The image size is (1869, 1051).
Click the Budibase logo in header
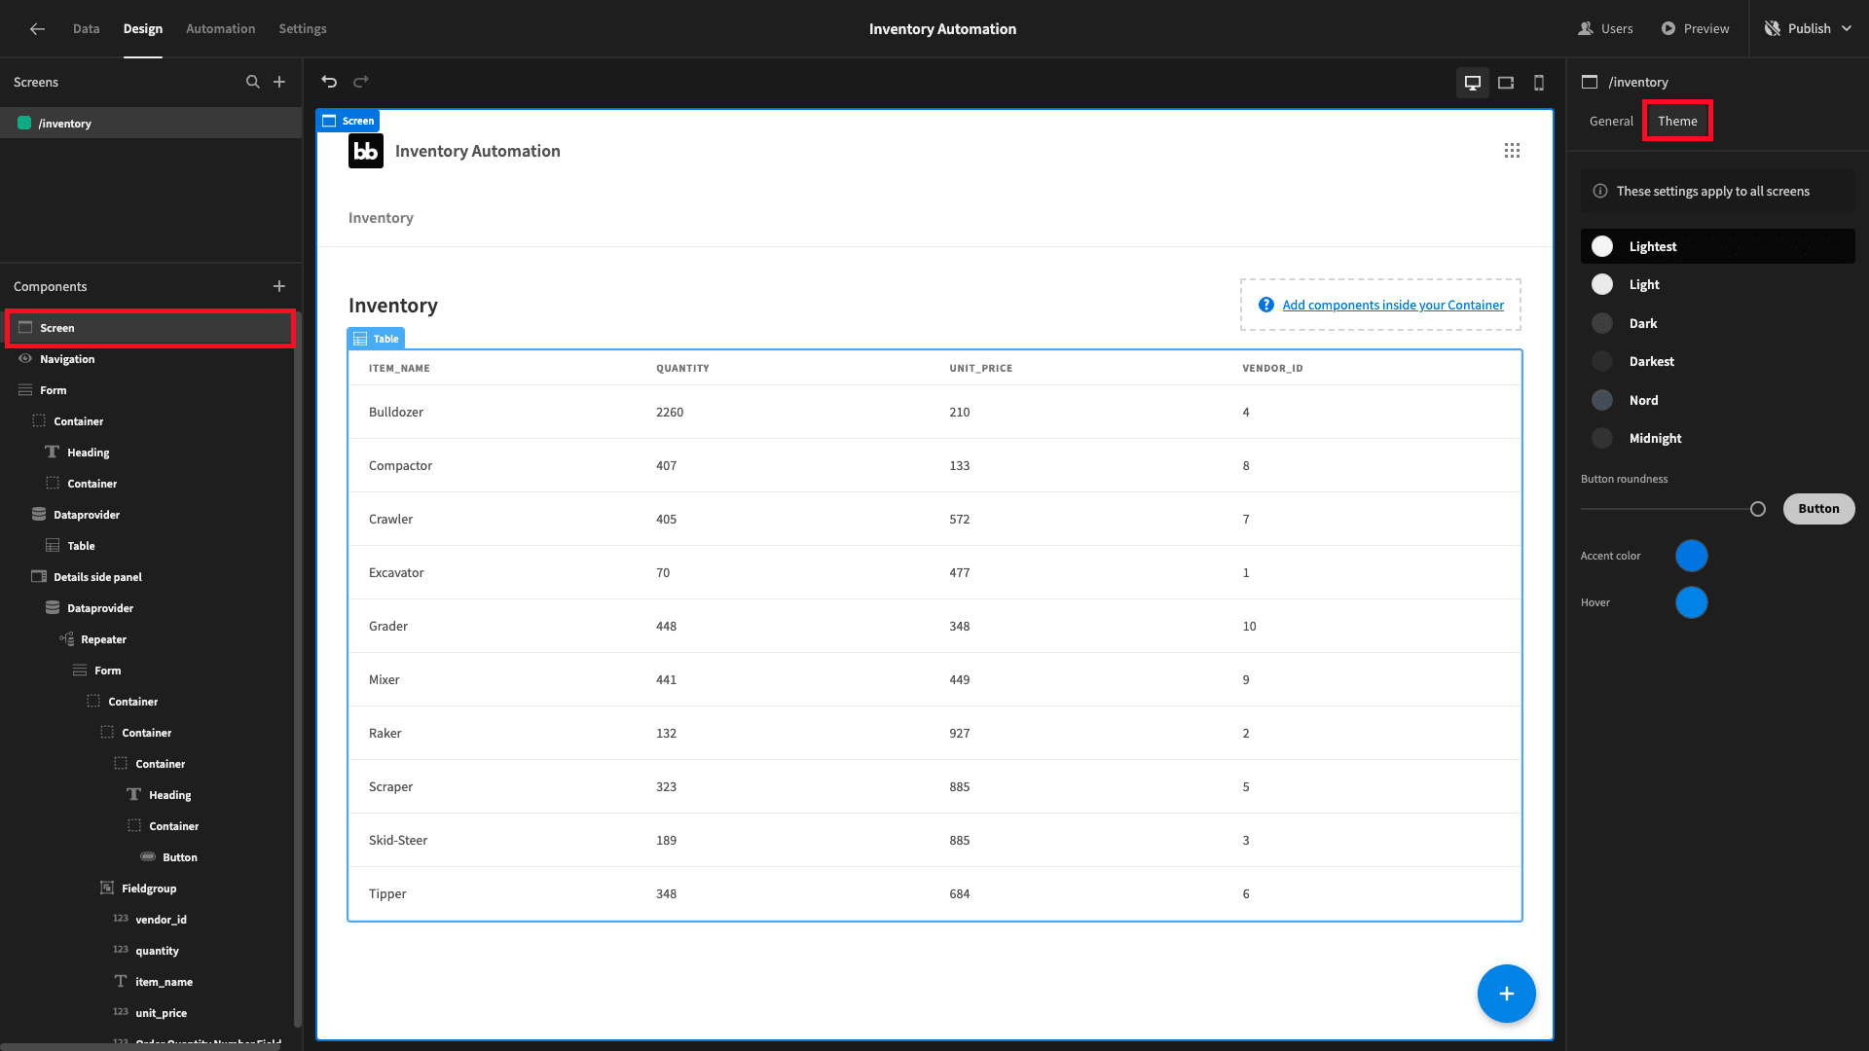tap(366, 151)
